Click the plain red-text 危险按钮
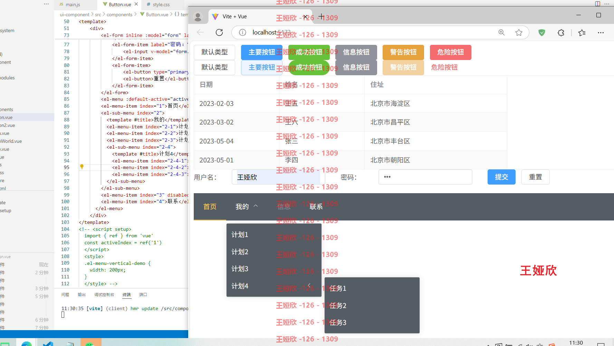 444,67
